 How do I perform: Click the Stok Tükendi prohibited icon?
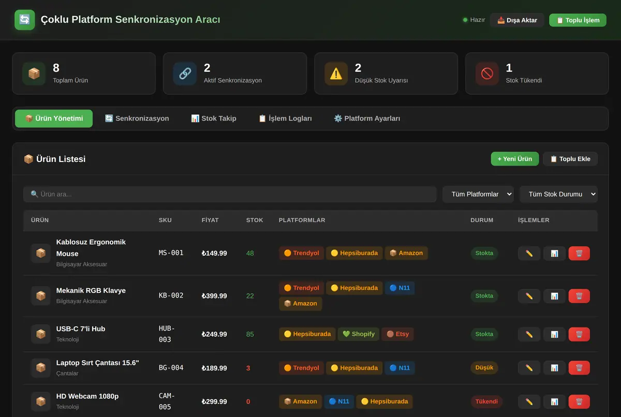pyautogui.click(x=487, y=73)
